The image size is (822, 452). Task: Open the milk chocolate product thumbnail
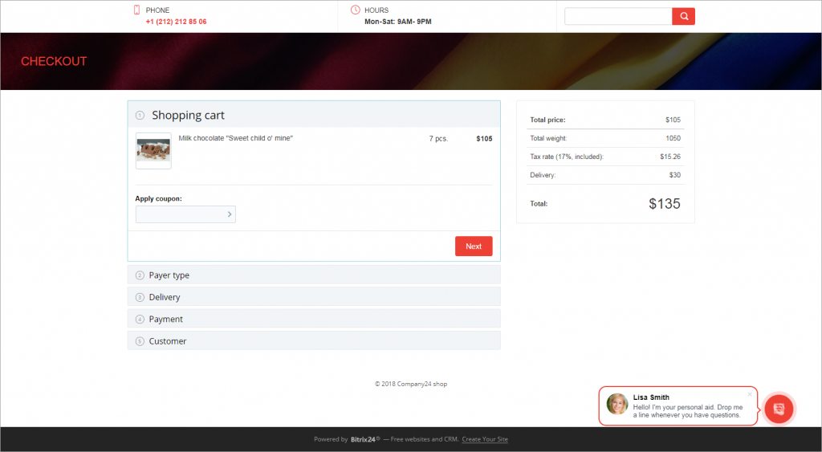153,151
